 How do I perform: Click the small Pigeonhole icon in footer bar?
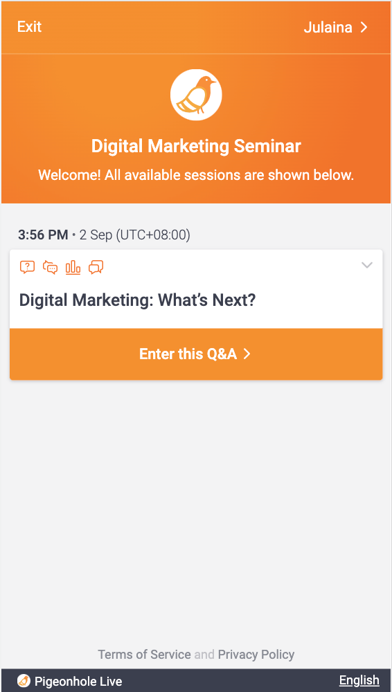point(24,680)
